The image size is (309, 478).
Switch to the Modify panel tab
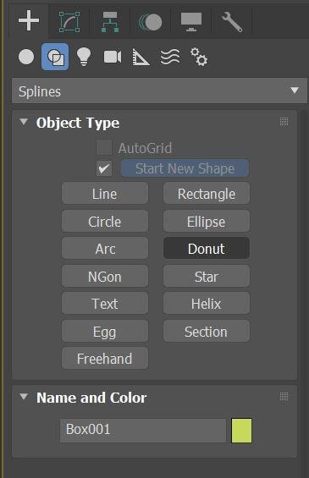point(69,22)
